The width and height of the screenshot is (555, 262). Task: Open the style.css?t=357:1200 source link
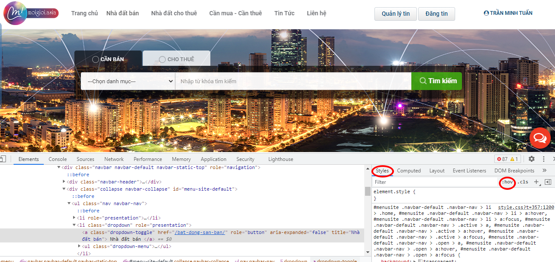tap(526, 207)
